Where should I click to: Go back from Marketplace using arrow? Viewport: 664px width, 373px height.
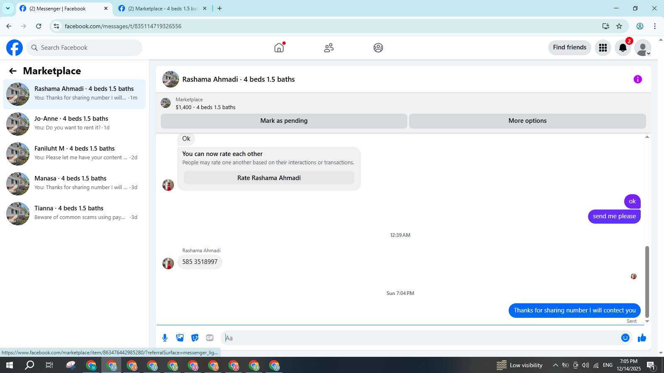pos(13,71)
